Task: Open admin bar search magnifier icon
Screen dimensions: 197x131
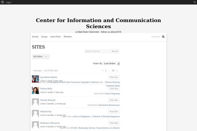Action: (x=195, y=2)
